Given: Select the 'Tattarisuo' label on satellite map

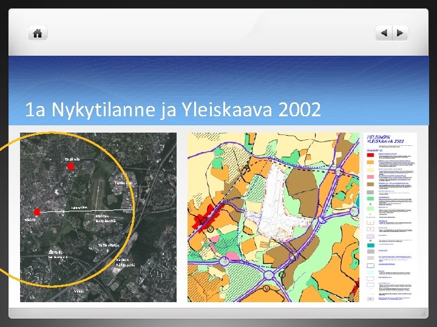Looking at the screenshot, I should [x=123, y=183].
